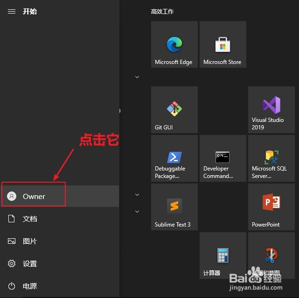Open 电源 options in the sidebar
This screenshot has height=298, width=299.
[x=60, y=286]
